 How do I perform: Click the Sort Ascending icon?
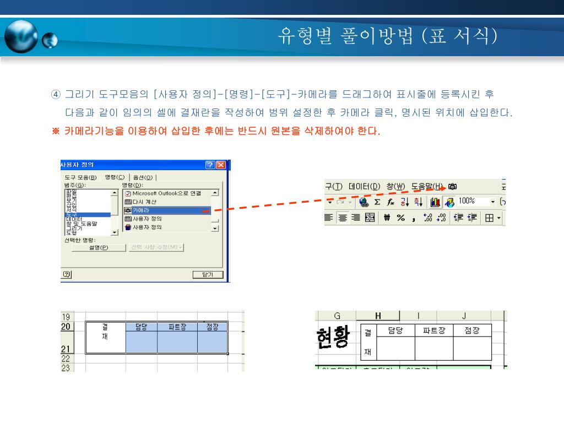[405, 202]
